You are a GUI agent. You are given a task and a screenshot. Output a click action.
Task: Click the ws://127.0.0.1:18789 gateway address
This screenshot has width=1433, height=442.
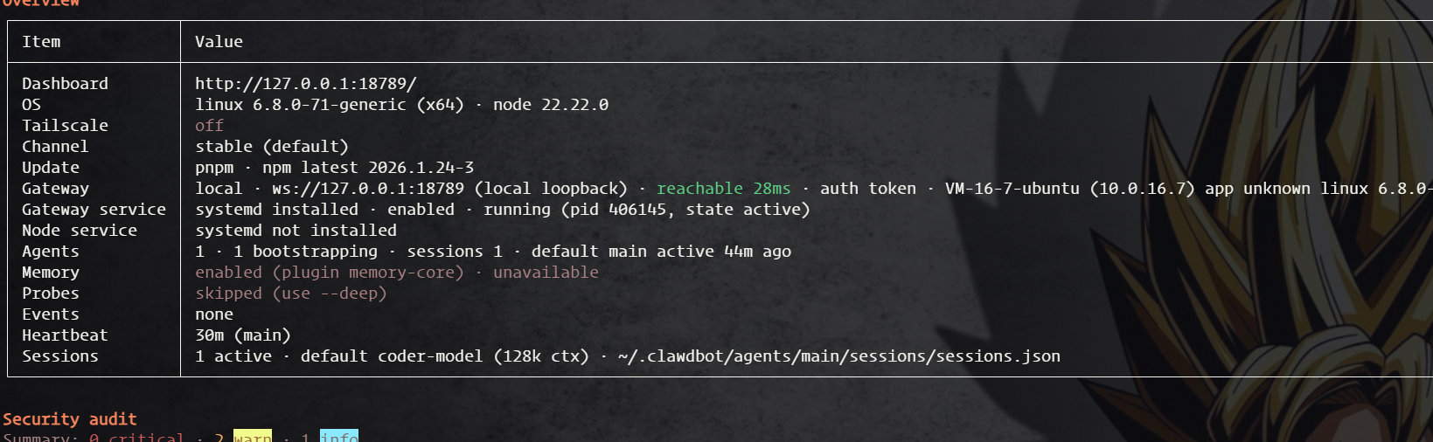tap(367, 189)
